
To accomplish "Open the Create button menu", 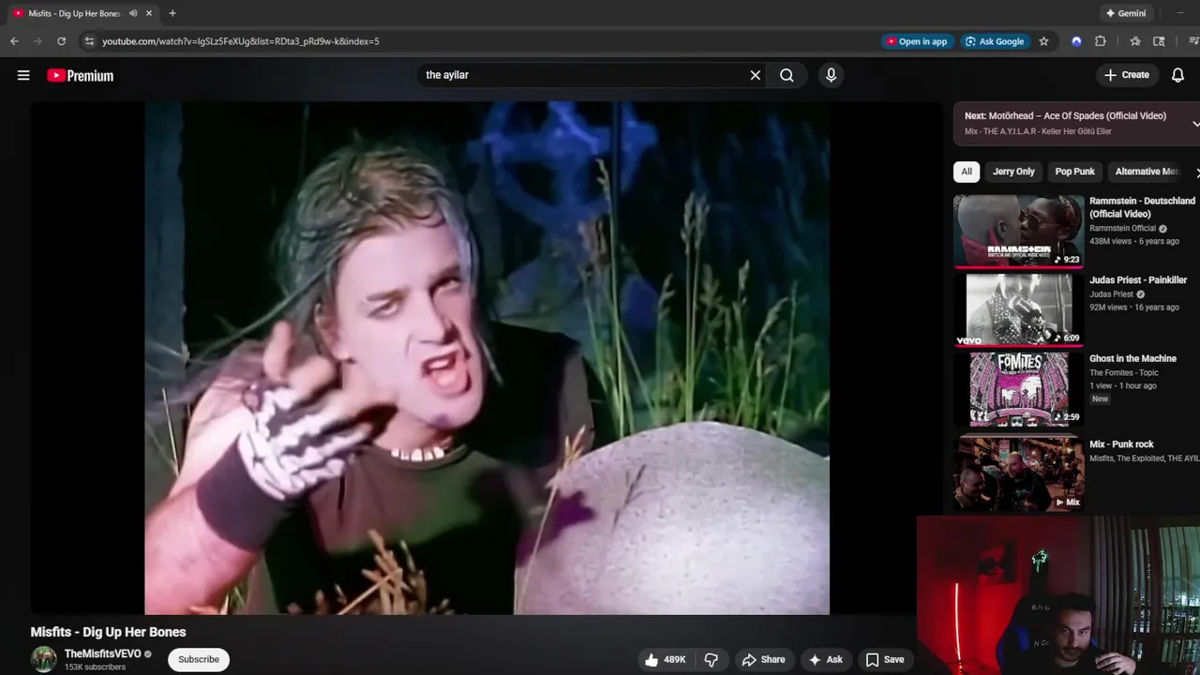I will coord(1126,75).
